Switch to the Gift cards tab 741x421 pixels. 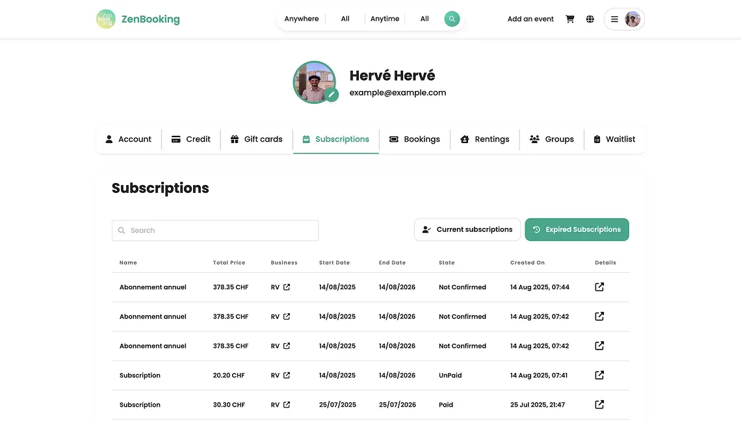pyautogui.click(x=257, y=140)
